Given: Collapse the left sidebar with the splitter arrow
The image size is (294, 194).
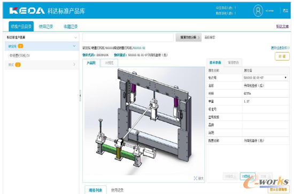Looking at the screenshot, I should click(x=80, y=96).
